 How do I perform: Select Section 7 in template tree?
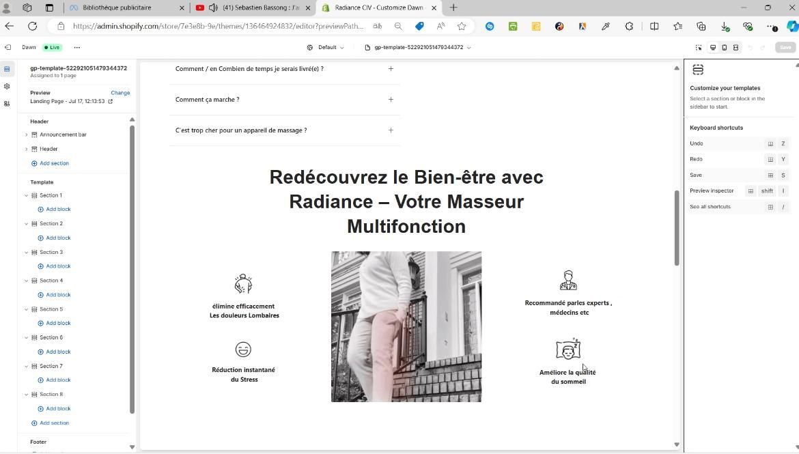pyautogui.click(x=51, y=367)
